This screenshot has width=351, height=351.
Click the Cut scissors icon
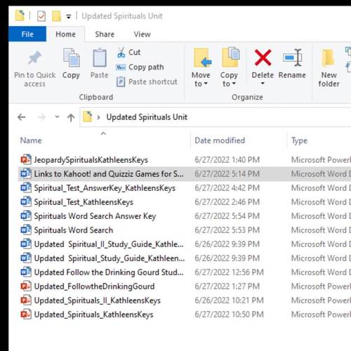tap(121, 53)
